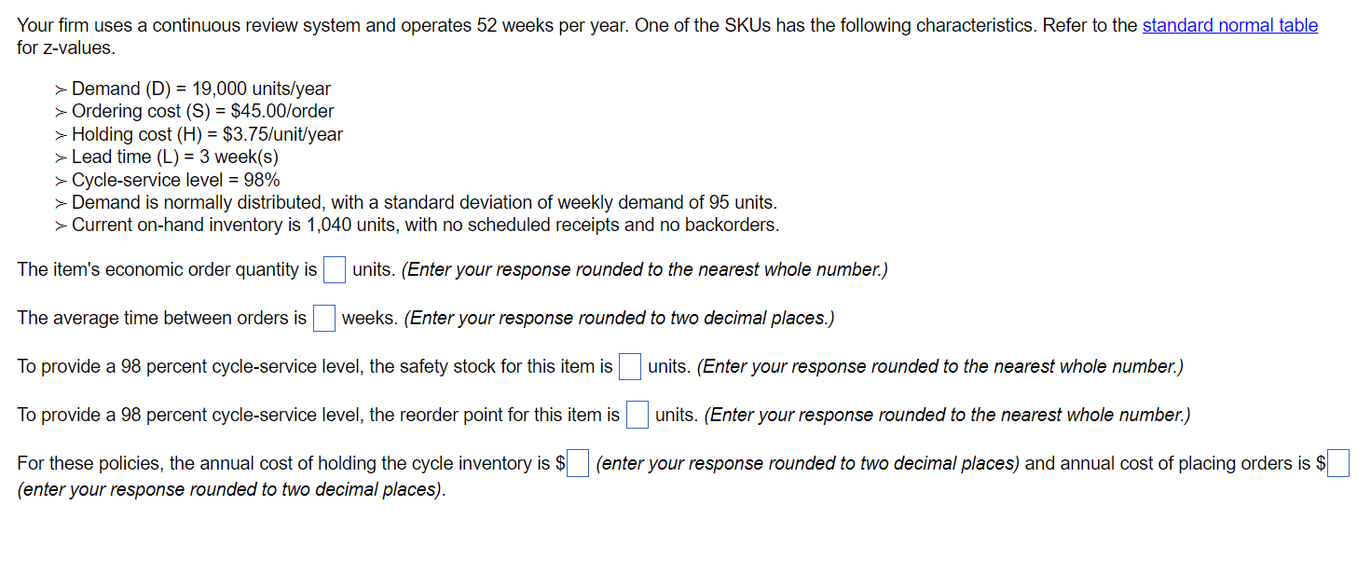The width and height of the screenshot is (1371, 574).
Task: Select the last dollar amount input field
Action: pyautogui.click(x=1338, y=463)
